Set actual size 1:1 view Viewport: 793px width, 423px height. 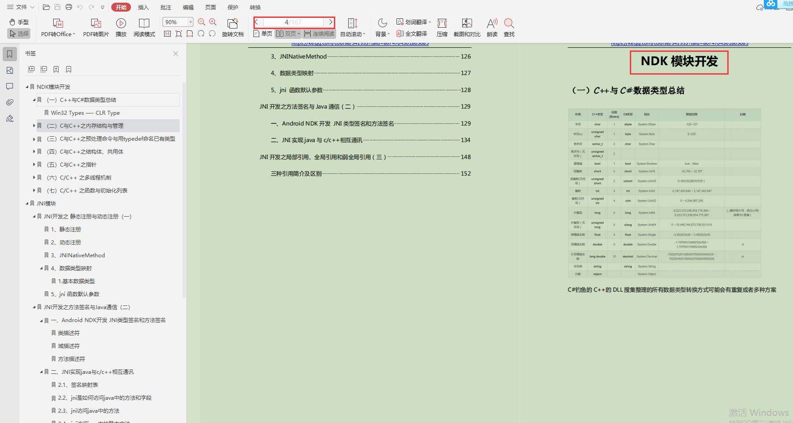(x=168, y=34)
